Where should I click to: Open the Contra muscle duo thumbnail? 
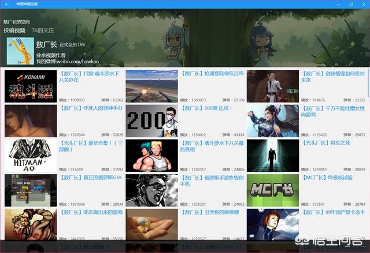[x=151, y=156]
